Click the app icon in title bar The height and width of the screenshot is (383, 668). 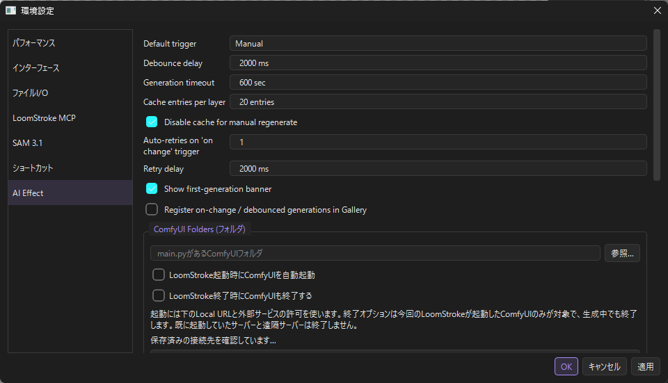(x=10, y=10)
